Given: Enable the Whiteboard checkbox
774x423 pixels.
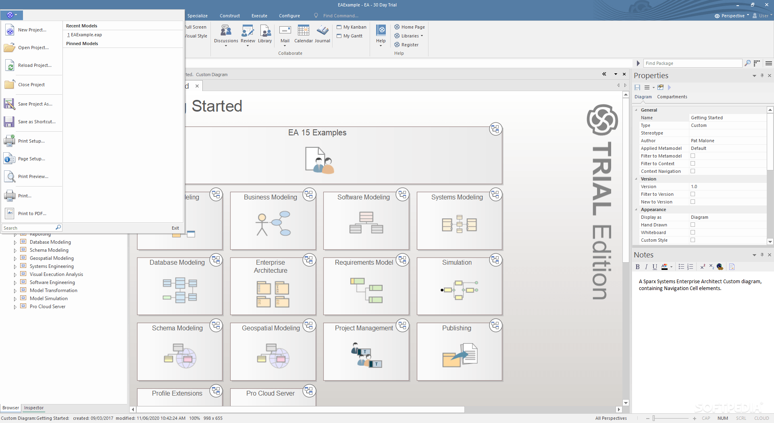Looking at the screenshot, I should pos(693,232).
